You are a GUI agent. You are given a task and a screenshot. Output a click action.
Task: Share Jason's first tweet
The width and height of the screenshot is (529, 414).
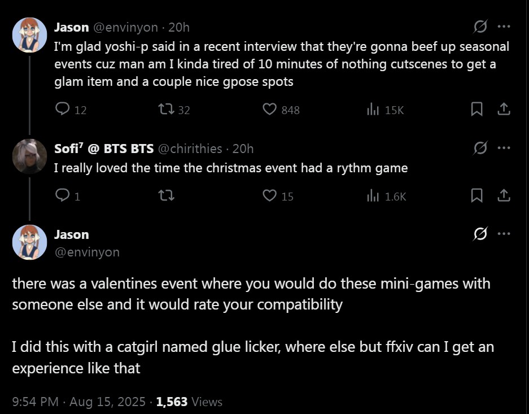click(x=504, y=110)
